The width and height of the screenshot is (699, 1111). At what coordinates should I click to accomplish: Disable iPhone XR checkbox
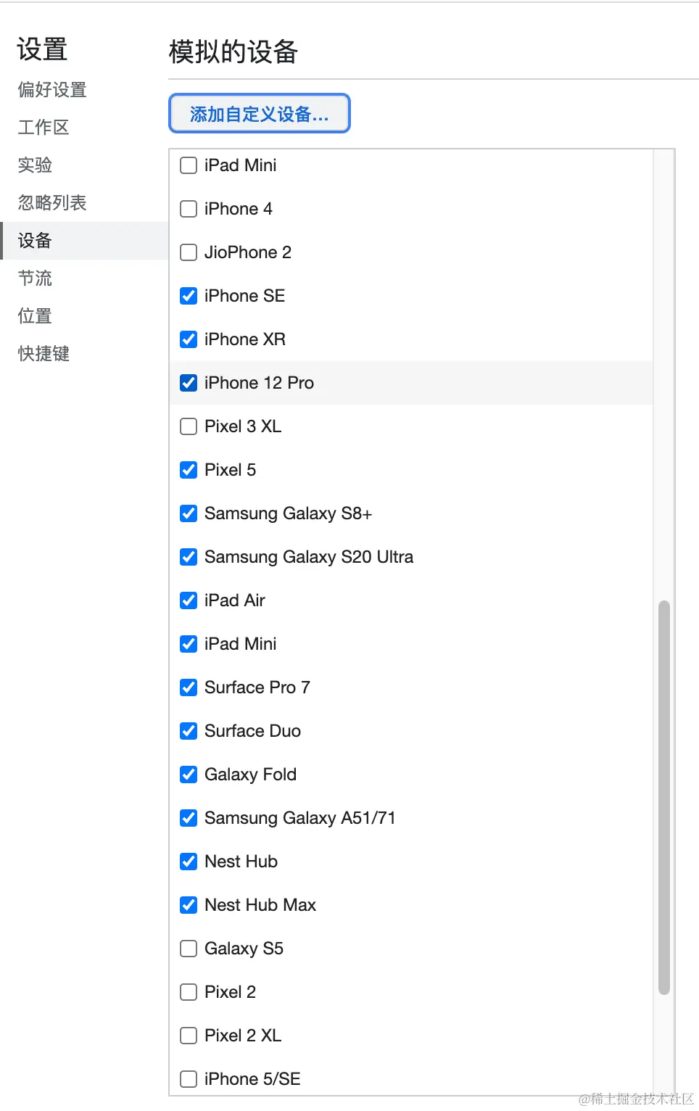pyautogui.click(x=189, y=339)
